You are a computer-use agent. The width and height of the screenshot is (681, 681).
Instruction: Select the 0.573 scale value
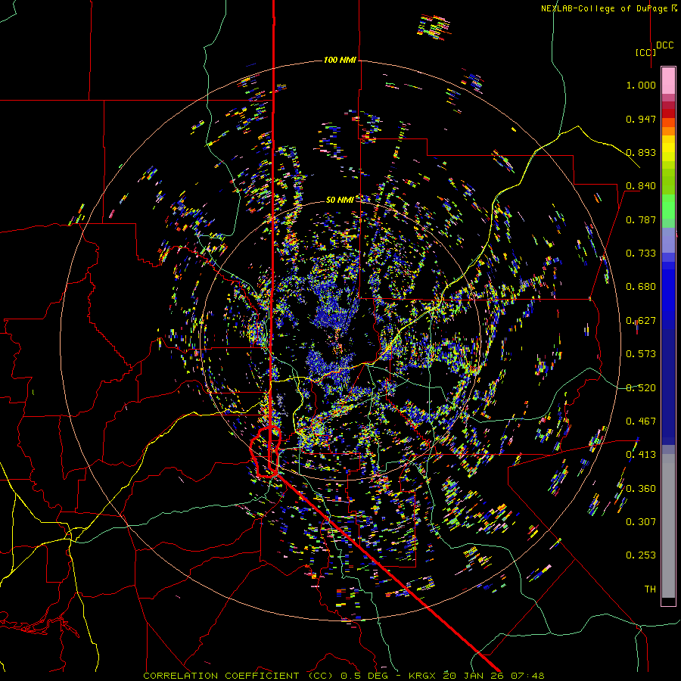(x=641, y=354)
